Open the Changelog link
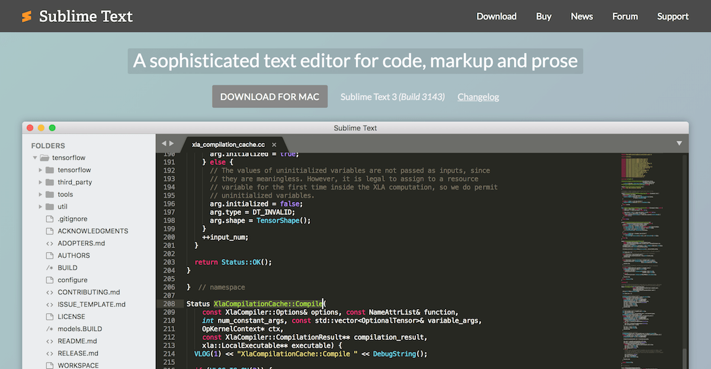The width and height of the screenshot is (711, 369). click(478, 97)
